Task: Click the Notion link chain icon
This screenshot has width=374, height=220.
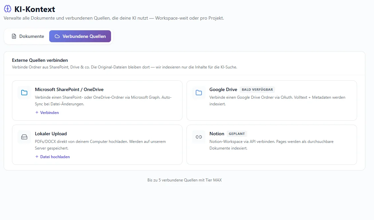Action: [199, 137]
